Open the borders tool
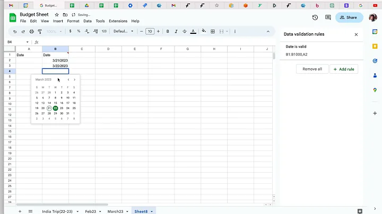The image size is (382, 214). click(x=213, y=31)
